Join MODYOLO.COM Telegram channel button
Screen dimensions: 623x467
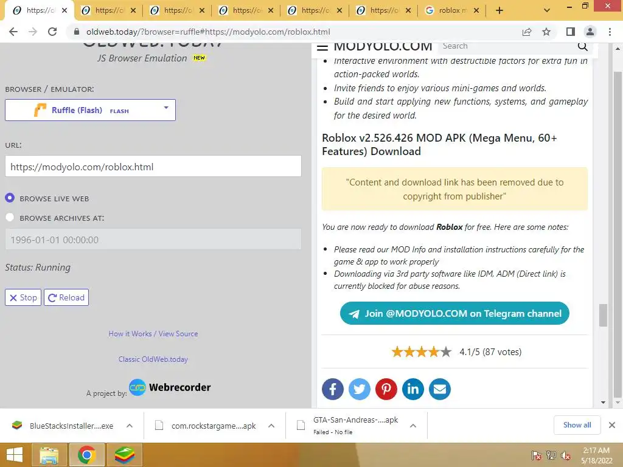coord(454,313)
